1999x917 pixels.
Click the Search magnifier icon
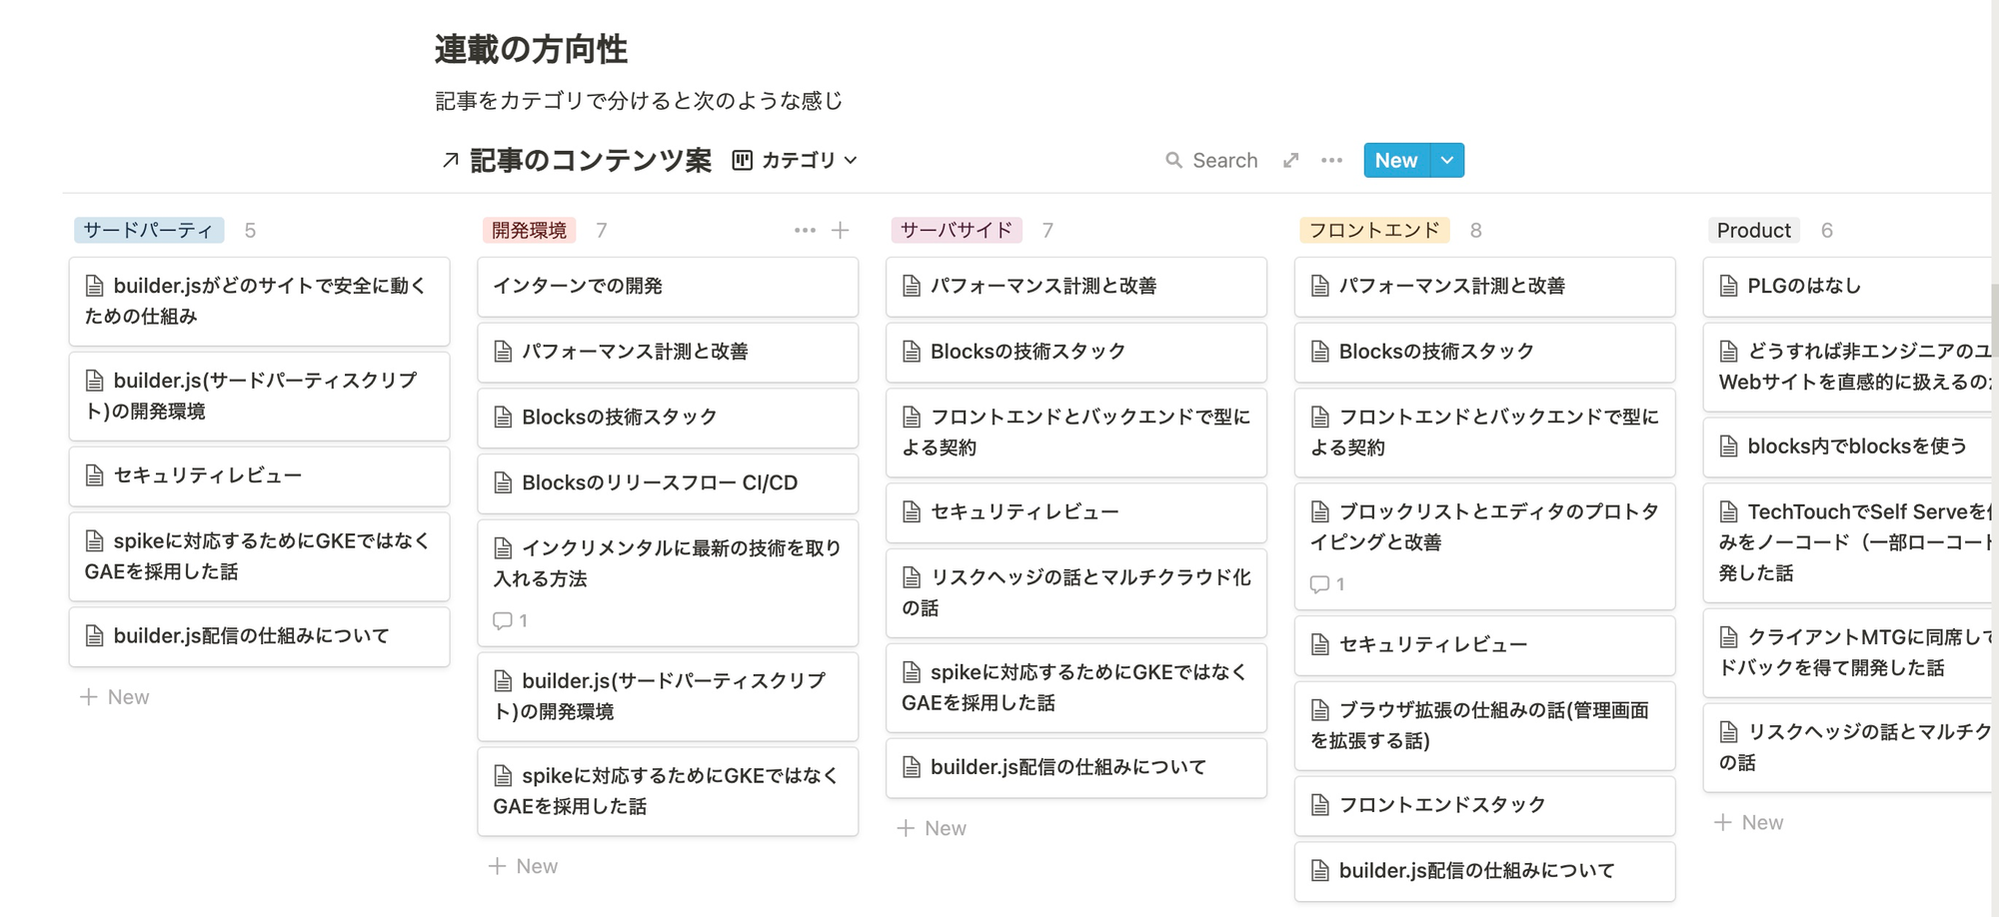coord(1173,161)
